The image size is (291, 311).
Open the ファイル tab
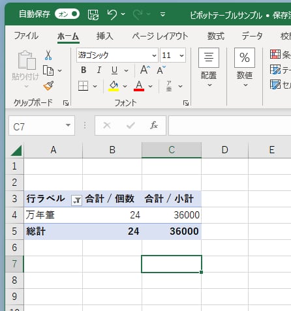(x=26, y=36)
